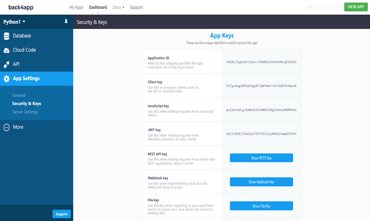Expand the Python1 app selector dropdown
The width and height of the screenshot is (370, 221).
(x=14, y=22)
